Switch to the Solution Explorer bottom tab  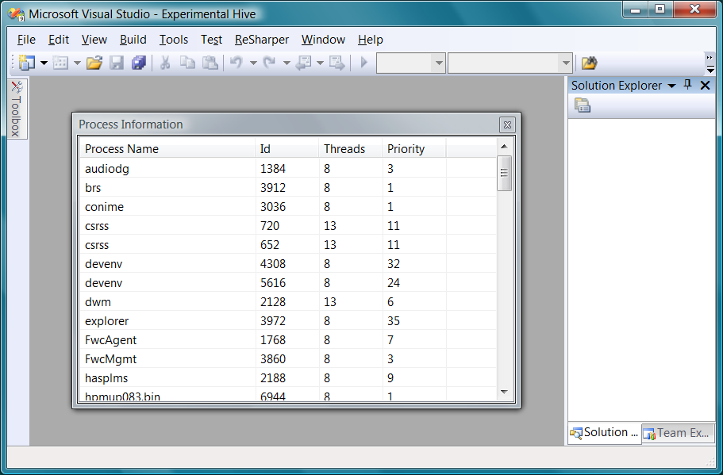[x=604, y=433]
